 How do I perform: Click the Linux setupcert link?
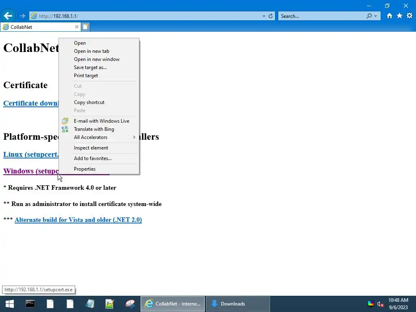click(x=31, y=154)
